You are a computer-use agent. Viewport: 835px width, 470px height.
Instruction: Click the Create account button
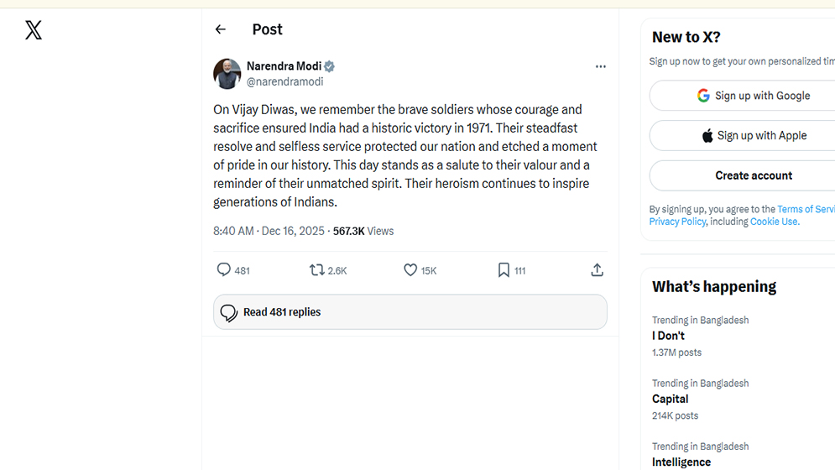pos(753,175)
